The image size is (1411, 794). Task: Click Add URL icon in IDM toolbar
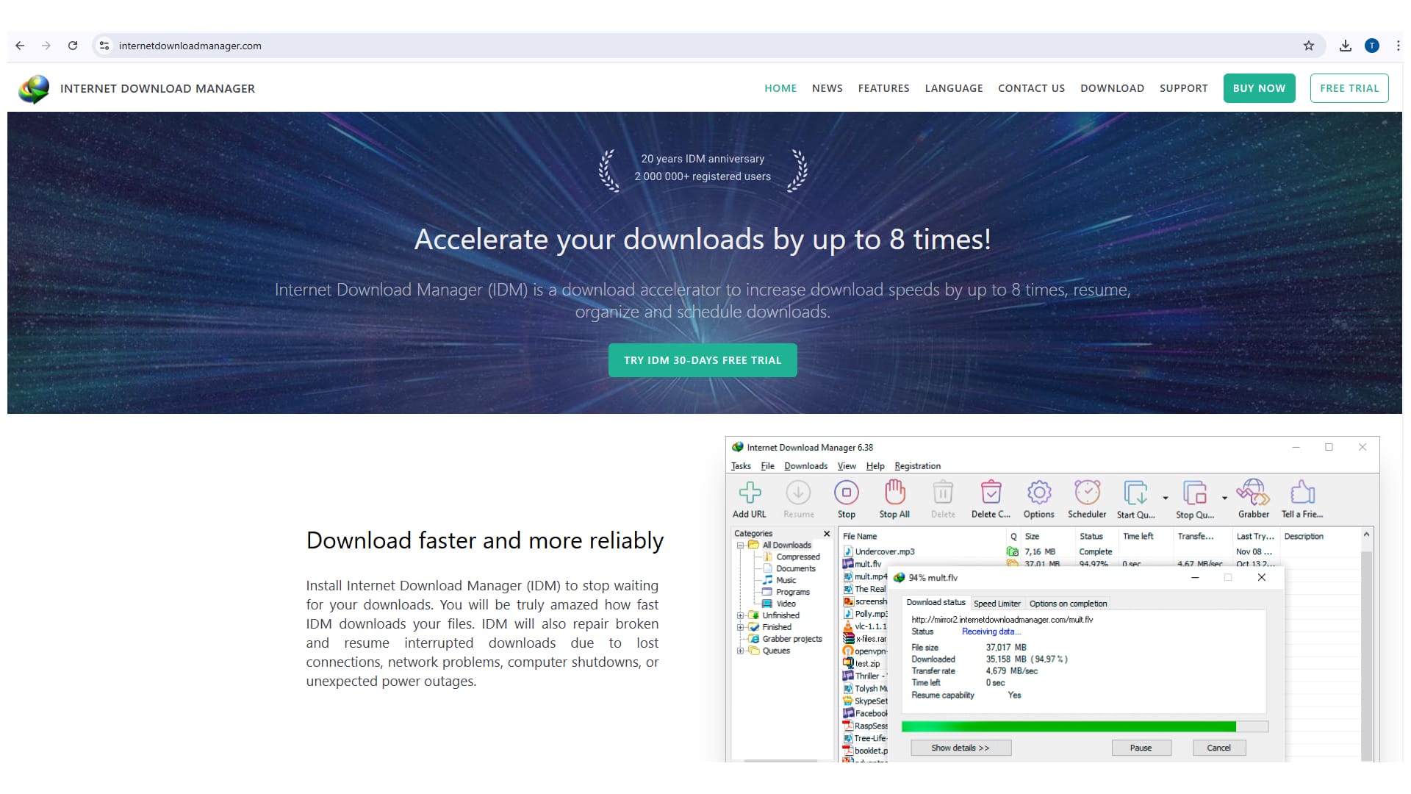(x=750, y=493)
